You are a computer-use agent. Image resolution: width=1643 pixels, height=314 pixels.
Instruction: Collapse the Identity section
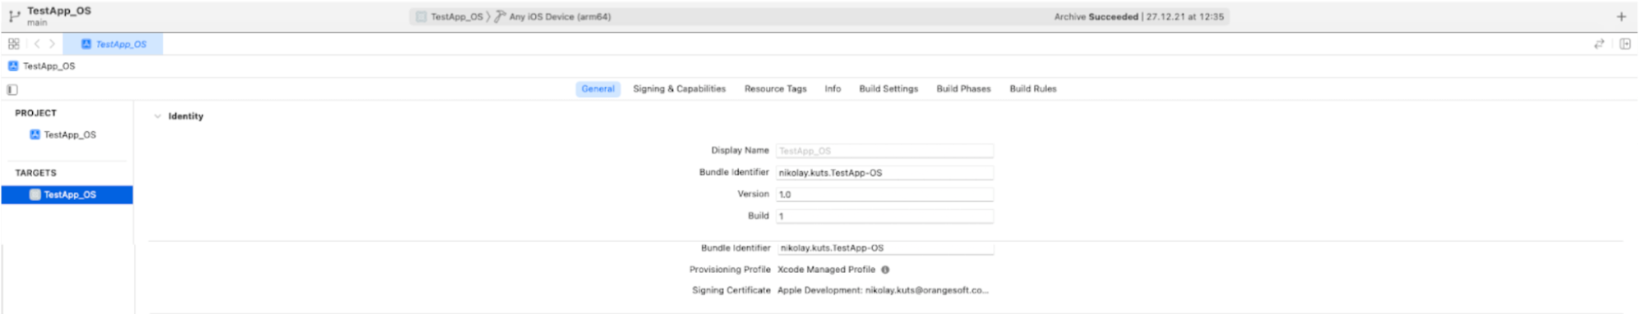[158, 116]
